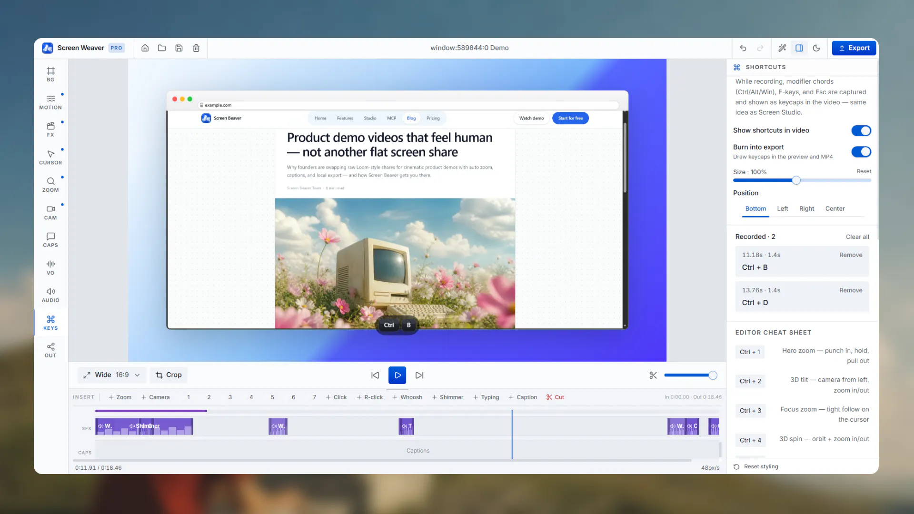Clear all recorded shortcuts
Screen dimensions: 914x514
[x=857, y=237]
